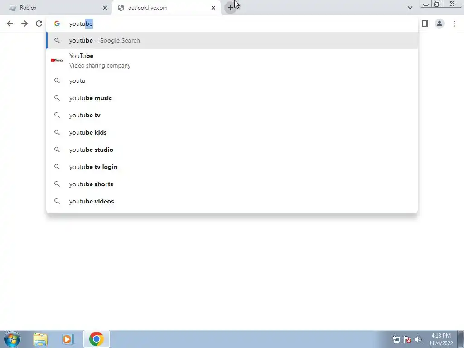Select the 'youtube tv' suggestion
Screen dimensions: 464x348
(232, 115)
